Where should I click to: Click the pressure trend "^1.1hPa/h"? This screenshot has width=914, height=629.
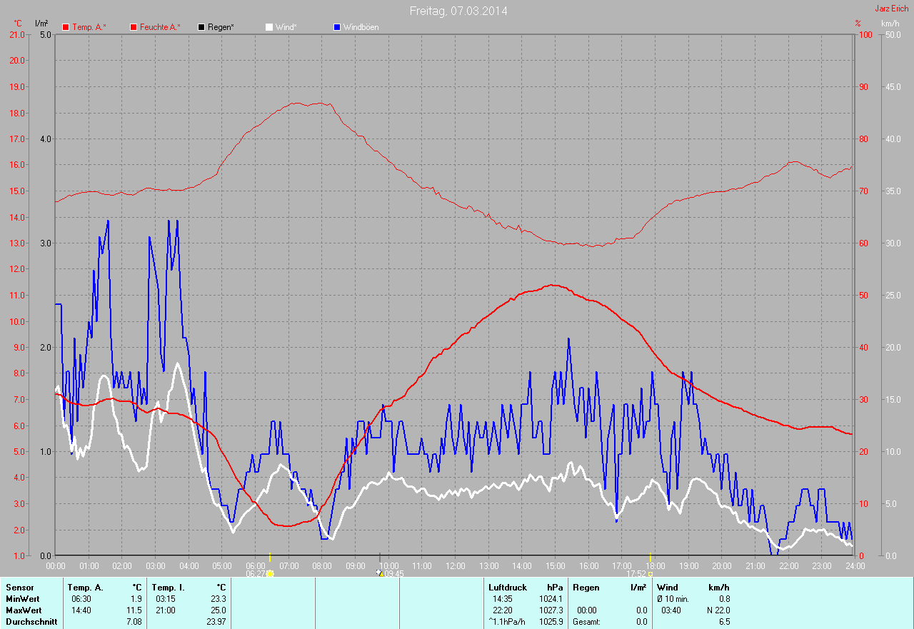507,622
